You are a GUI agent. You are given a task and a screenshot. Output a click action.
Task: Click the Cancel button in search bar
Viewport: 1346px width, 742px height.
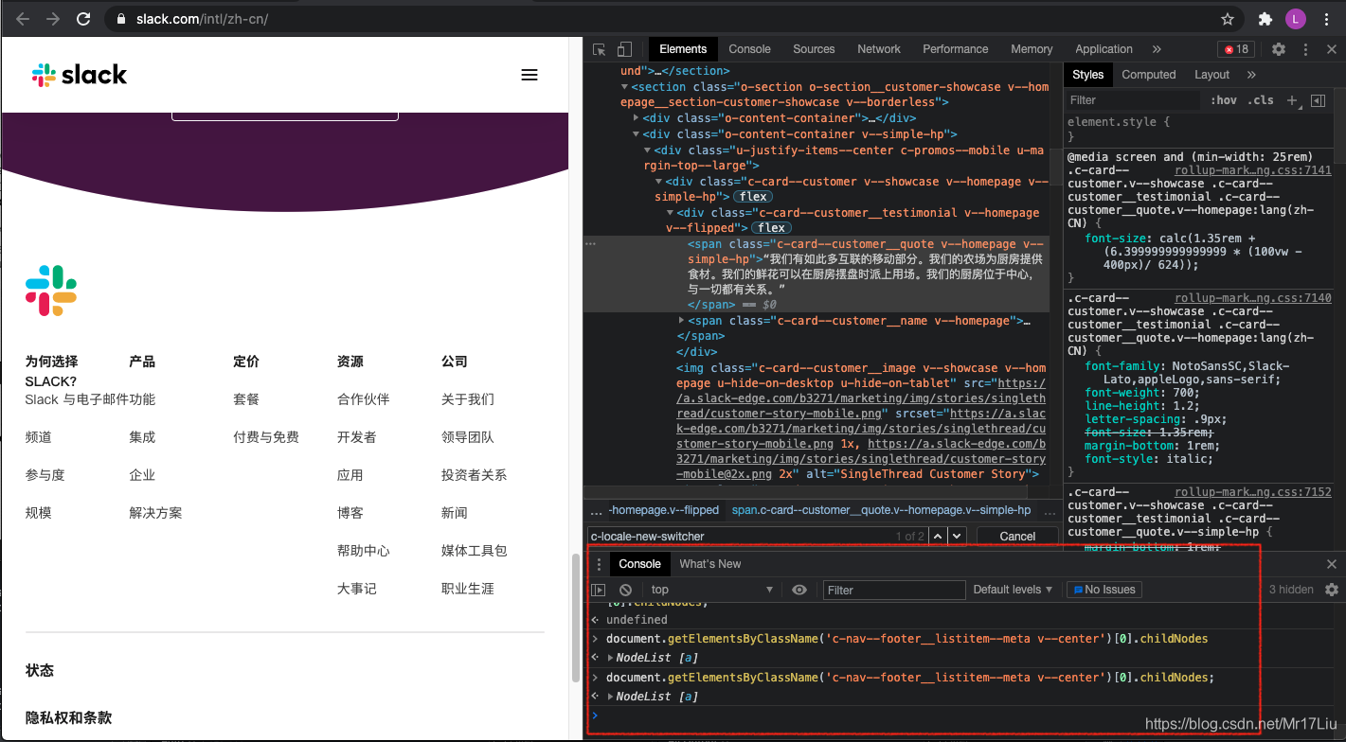tap(1017, 536)
